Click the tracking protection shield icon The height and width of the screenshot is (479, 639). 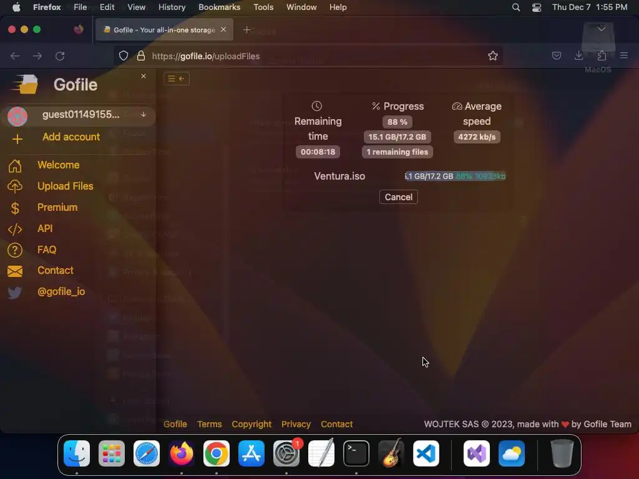coord(124,56)
